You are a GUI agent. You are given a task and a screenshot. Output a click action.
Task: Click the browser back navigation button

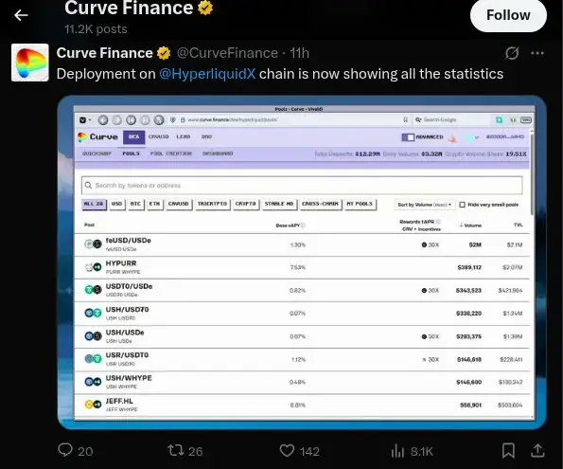click(x=103, y=119)
